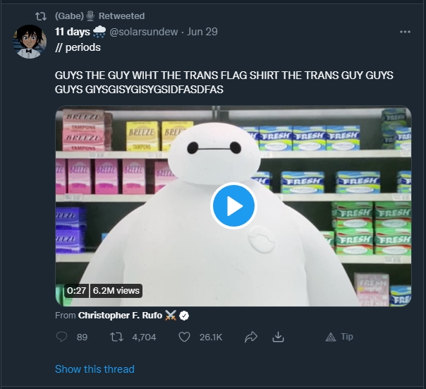
Task: Click the Tip triangle icon
Action: coord(331,337)
